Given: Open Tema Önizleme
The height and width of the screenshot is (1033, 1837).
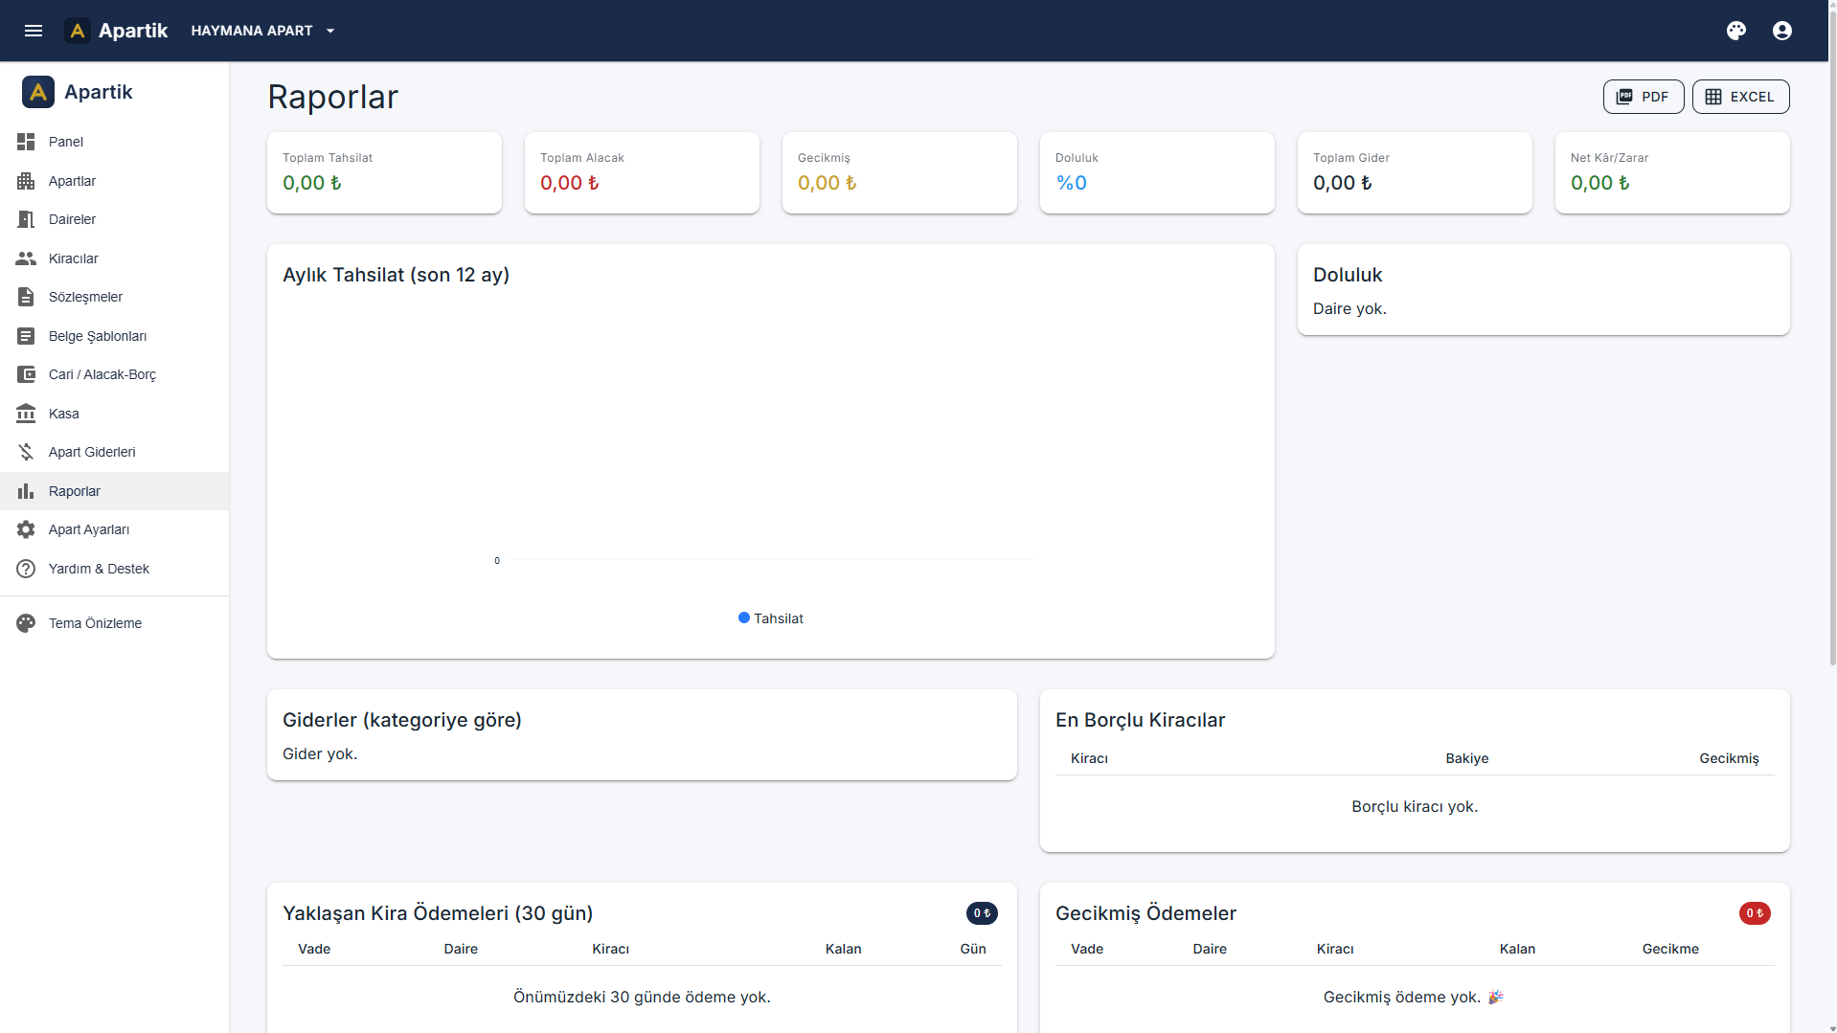Looking at the screenshot, I should pos(115,623).
